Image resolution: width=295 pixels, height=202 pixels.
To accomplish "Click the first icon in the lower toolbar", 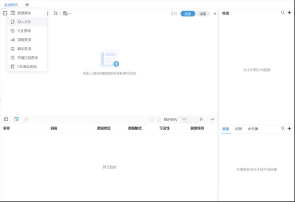I will pos(6,119).
